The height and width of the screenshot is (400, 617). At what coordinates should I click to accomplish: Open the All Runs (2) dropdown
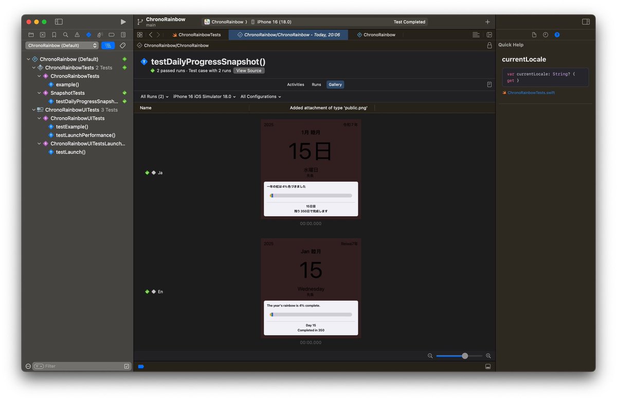click(155, 97)
